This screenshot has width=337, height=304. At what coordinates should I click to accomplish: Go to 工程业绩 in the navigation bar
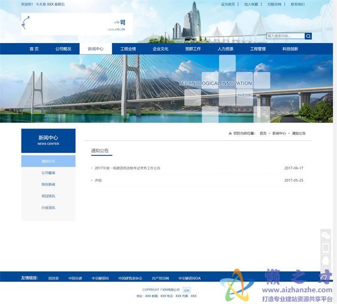click(128, 49)
